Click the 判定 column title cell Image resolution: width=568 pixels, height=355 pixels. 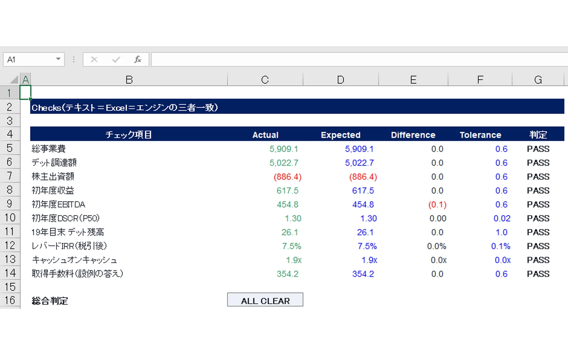click(538, 135)
